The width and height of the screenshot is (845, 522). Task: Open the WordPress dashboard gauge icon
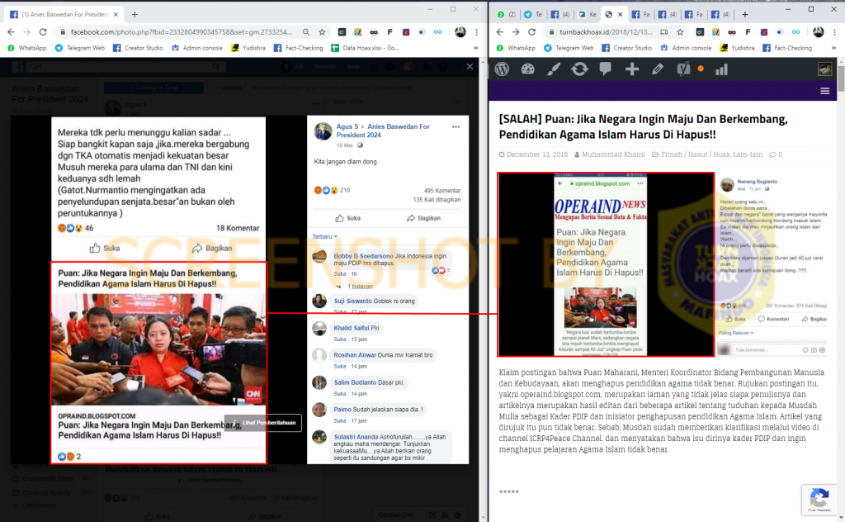527,69
